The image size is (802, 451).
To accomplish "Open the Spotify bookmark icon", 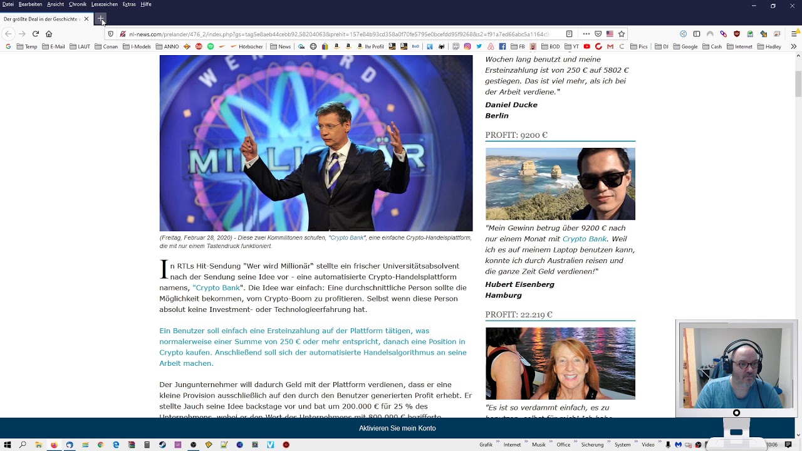I will [211, 46].
